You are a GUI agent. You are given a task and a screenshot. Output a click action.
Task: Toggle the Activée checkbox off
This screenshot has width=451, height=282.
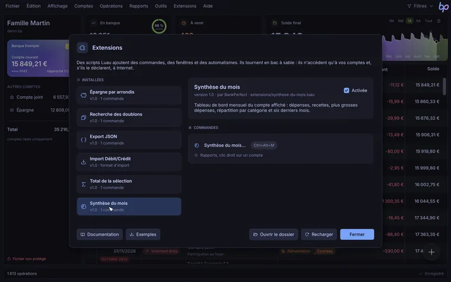coord(347,90)
